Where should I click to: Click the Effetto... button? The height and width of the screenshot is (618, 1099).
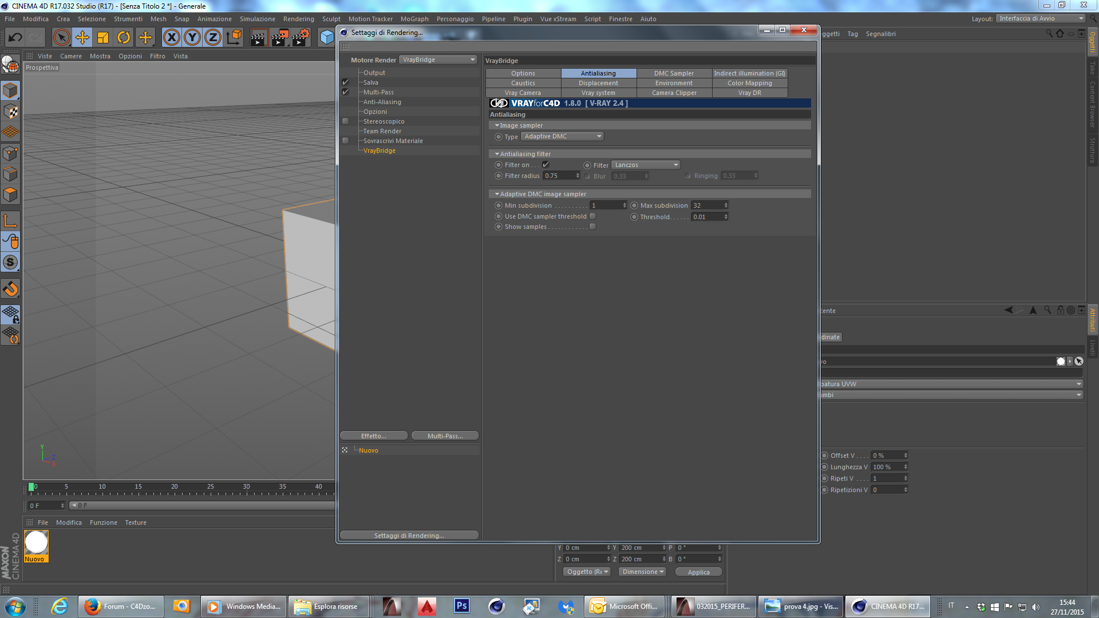[x=374, y=436]
